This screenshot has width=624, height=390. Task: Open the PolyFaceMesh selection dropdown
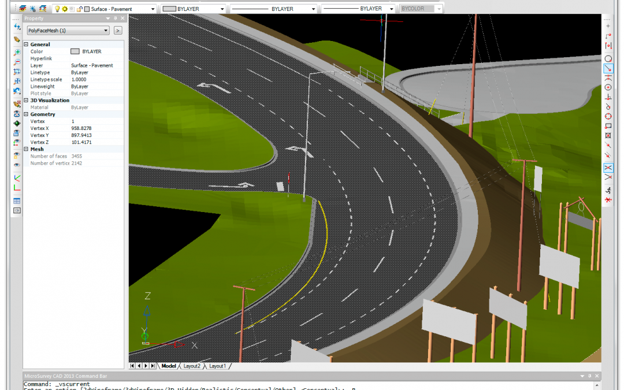[106, 31]
